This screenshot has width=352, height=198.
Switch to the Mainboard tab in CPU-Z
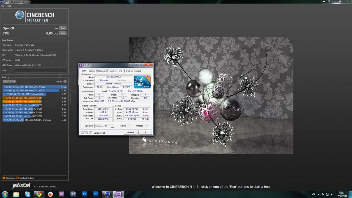[102, 71]
